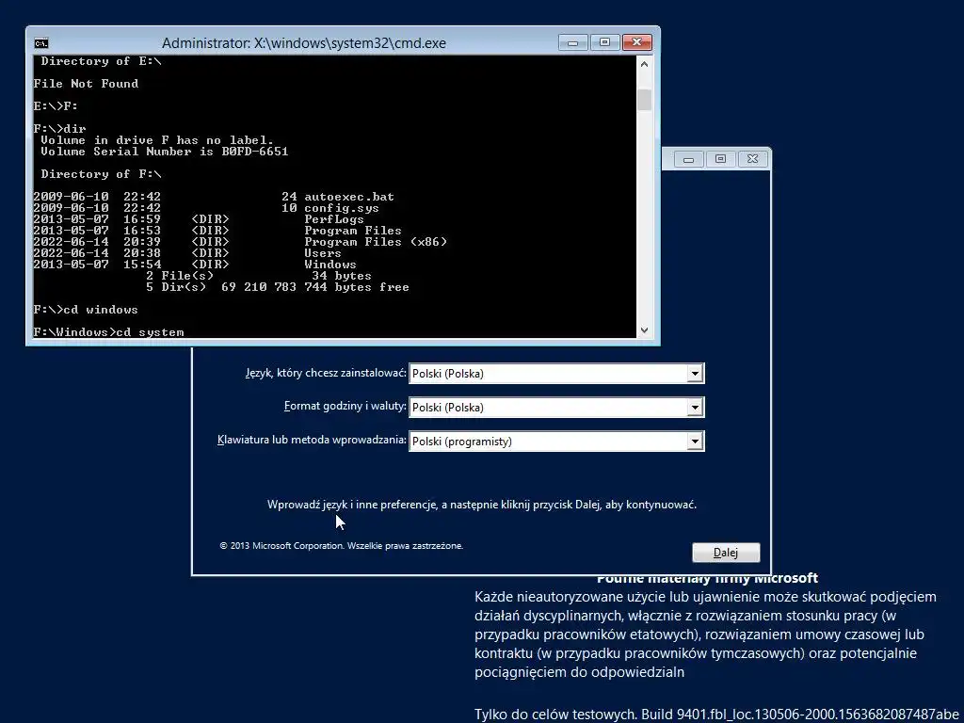This screenshot has width=964, height=723.
Task: Open the time and currency format dropdown
Action: [556, 407]
